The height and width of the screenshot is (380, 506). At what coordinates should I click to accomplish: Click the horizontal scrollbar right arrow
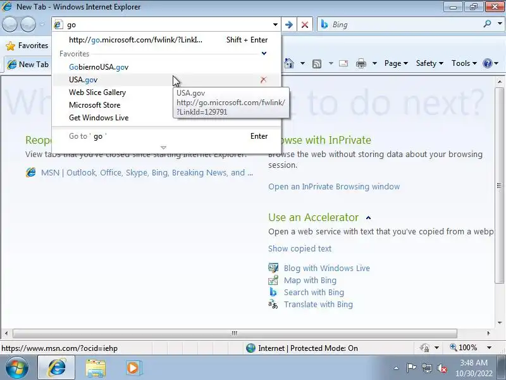[488, 333]
